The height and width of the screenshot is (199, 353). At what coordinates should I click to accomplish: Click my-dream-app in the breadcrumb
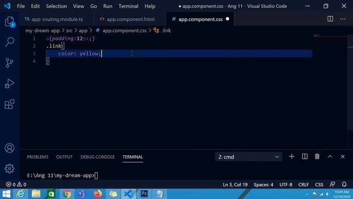click(42, 30)
